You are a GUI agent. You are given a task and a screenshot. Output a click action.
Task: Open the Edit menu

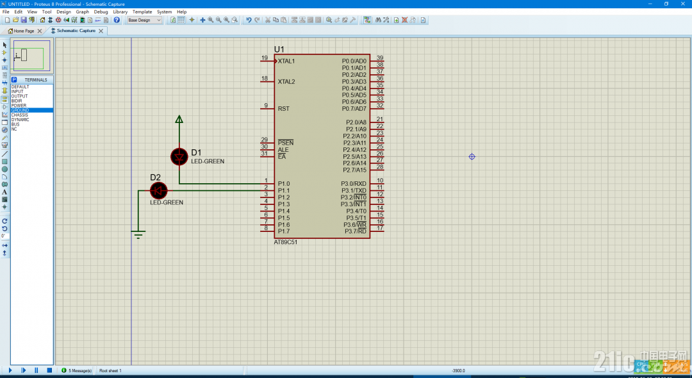pos(19,12)
